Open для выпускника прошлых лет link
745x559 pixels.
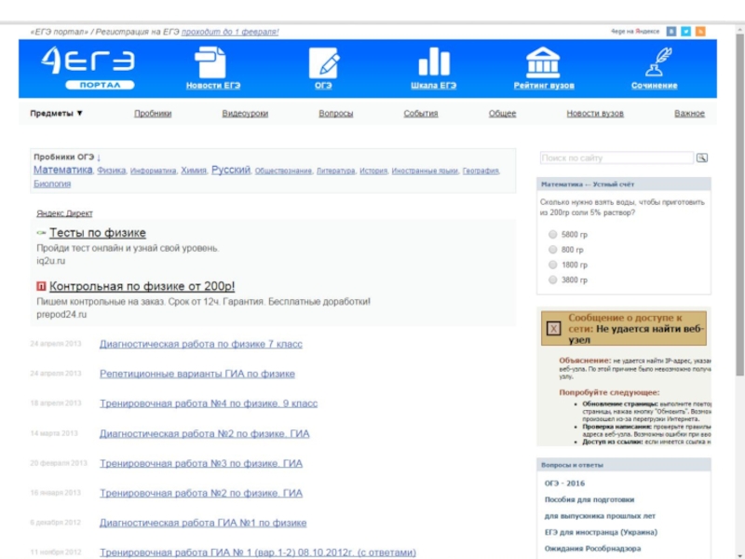pyautogui.click(x=600, y=516)
